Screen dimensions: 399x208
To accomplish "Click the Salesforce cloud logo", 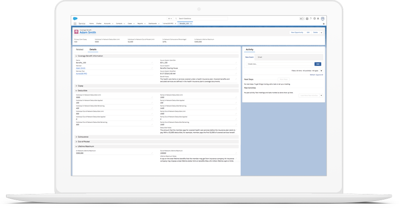I will point(75,19).
